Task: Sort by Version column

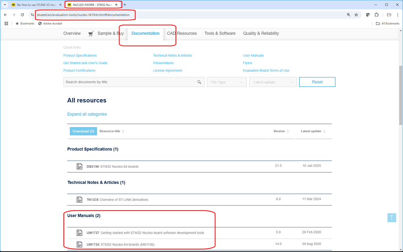Action: [x=281, y=131]
